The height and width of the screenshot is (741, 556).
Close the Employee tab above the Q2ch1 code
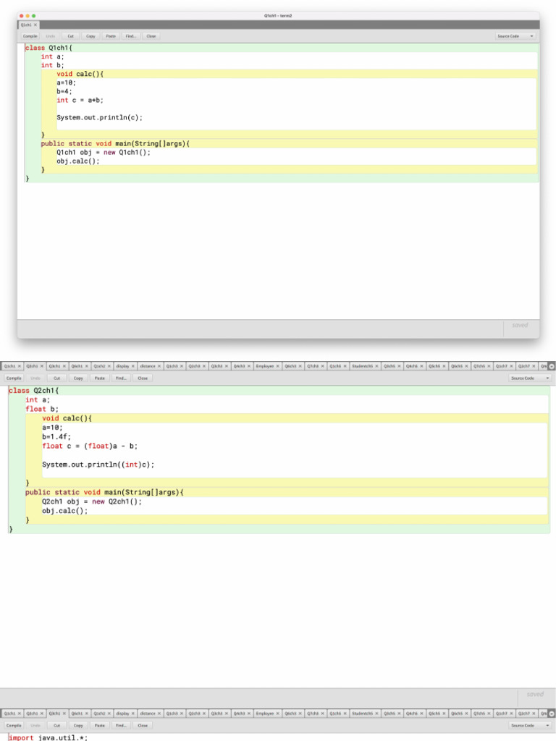pos(277,366)
